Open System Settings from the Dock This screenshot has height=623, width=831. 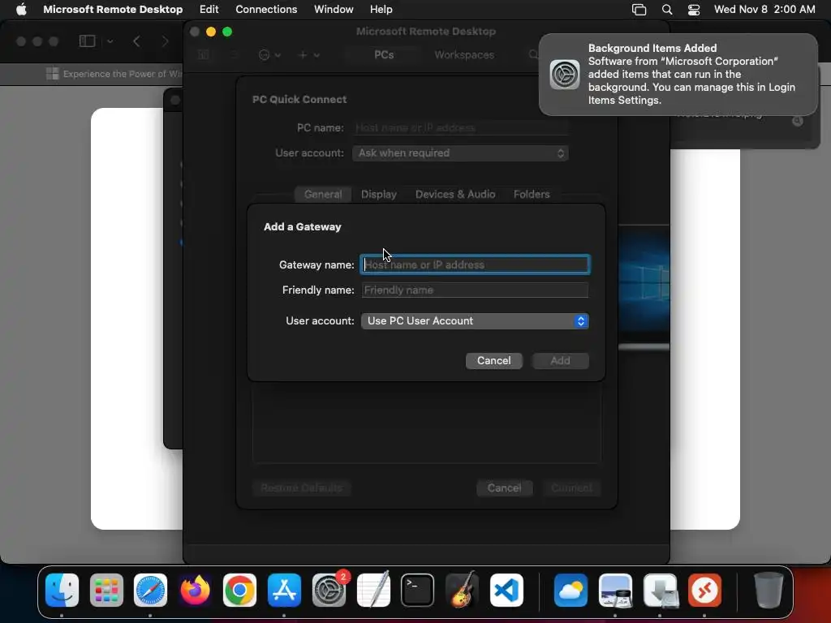[329, 590]
